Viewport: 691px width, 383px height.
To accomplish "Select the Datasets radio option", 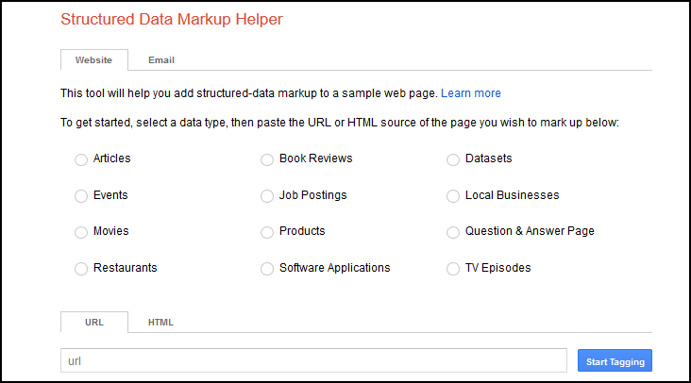I will [453, 159].
